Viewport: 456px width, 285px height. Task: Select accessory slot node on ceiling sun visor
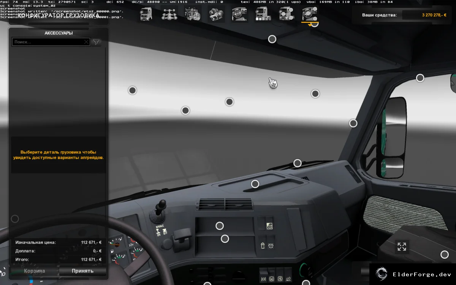tap(272, 39)
